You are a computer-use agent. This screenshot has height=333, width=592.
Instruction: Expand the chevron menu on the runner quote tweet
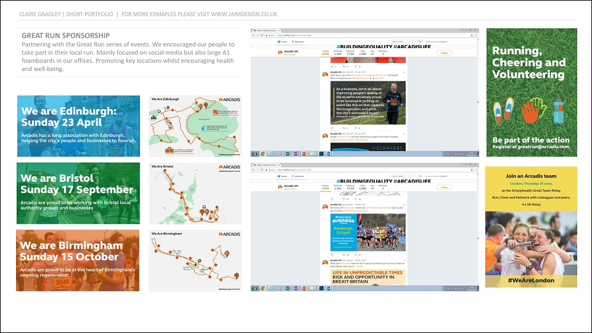point(405,72)
